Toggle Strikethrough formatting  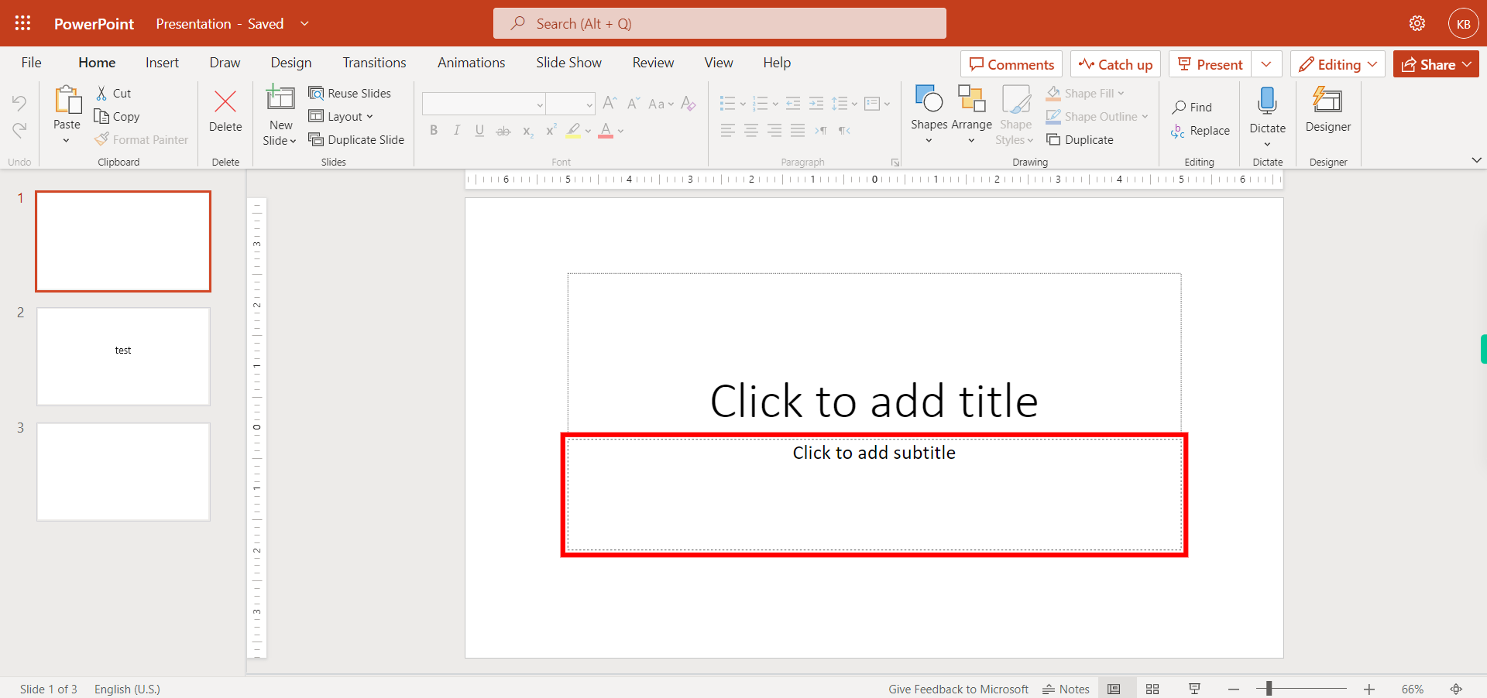(x=503, y=131)
